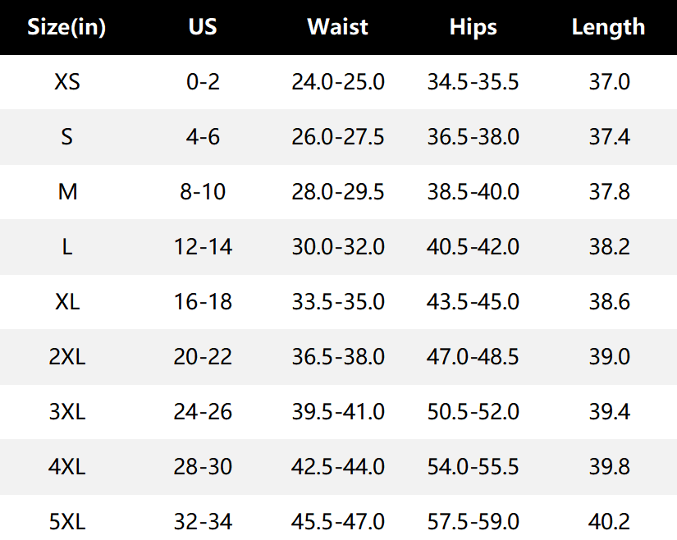
Task: Select waist value 26.0-27.5
Action: [x=337, y=137]
